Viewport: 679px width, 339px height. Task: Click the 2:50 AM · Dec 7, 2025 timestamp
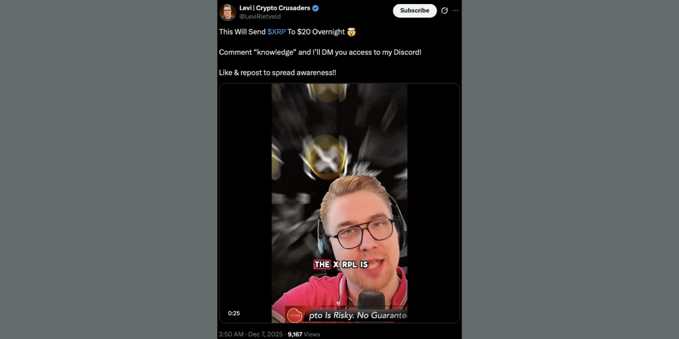pos(251,334)
